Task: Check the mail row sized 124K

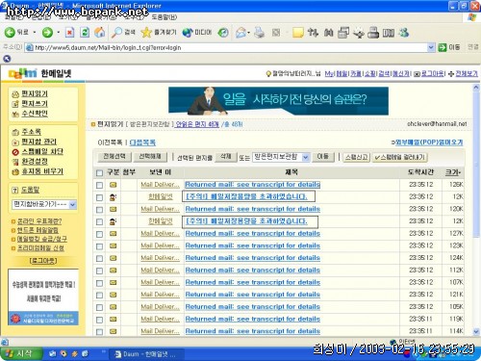Action: [99, 259]
